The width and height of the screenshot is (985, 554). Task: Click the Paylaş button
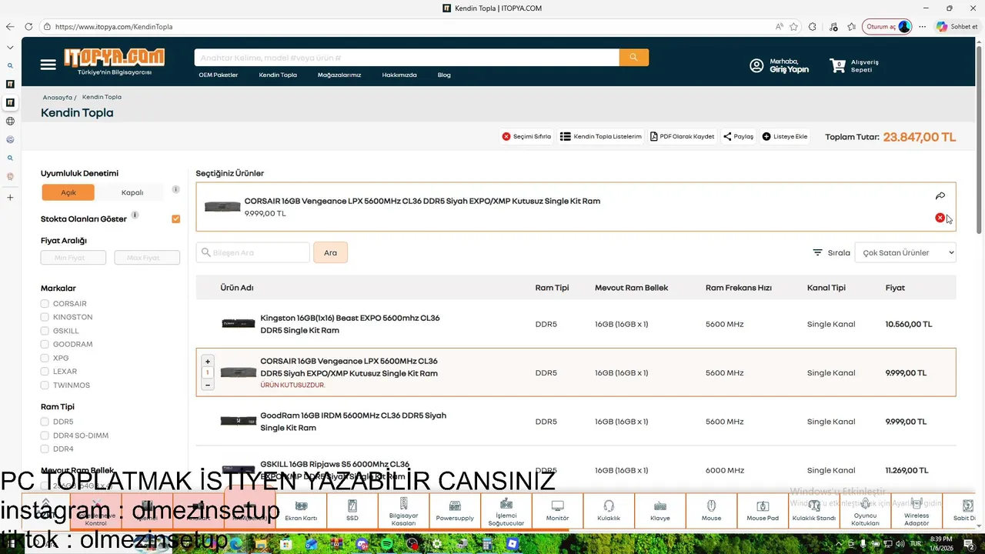(739, 136)
